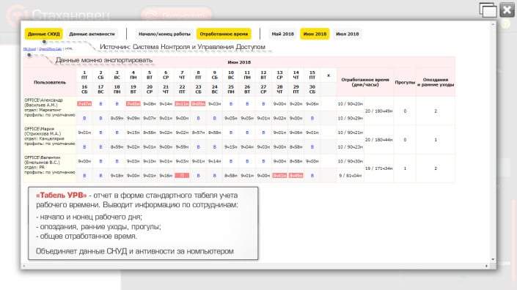
Task: Click the 8ч57м cell in Мария's row
Action: point(198,133)
